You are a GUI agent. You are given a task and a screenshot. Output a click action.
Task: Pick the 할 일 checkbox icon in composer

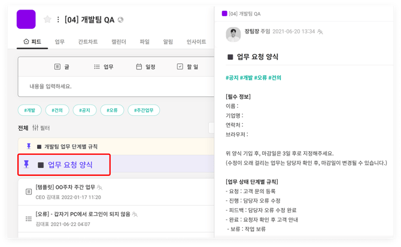click(180, 67)
